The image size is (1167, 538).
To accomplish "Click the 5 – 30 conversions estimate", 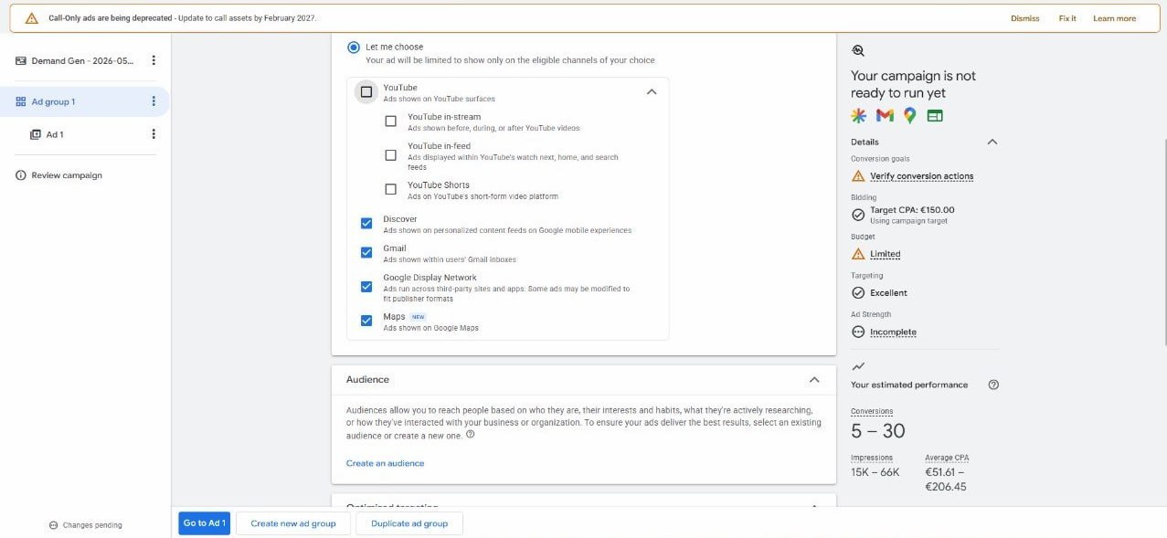I will [x=878, y=431].
